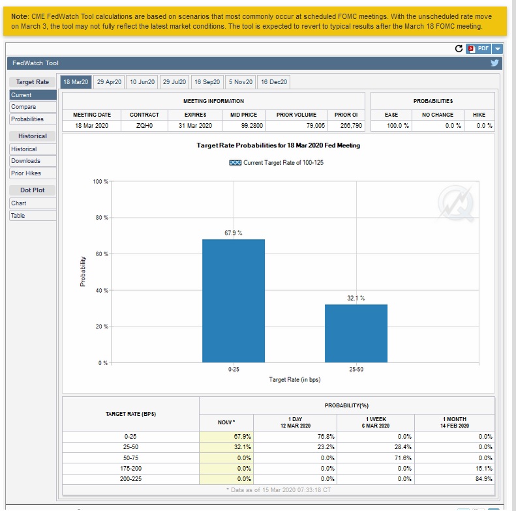
Task: Open the Dot Plot Chart item
Action: (x=33, y=203)
